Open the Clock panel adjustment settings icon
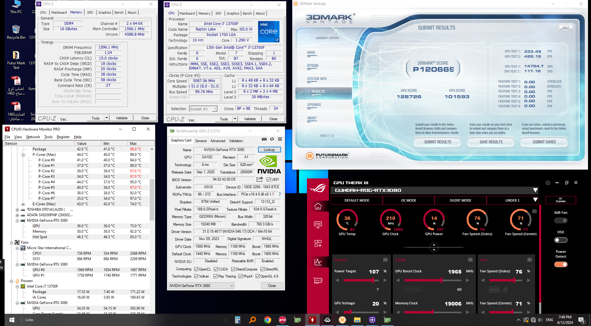Image resolution: width=591 pixels, height=326 pixels. (x=470, y=260)
